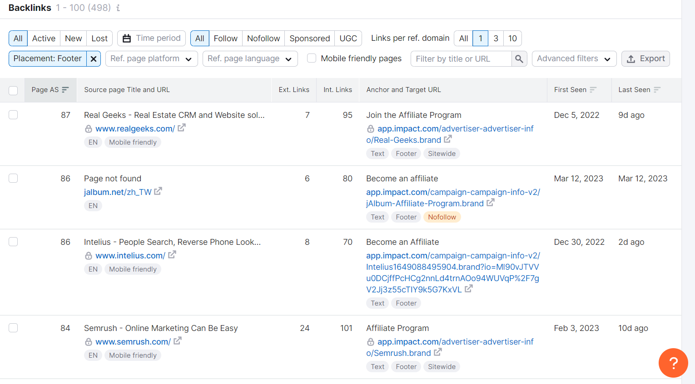Set links per ref. domain to 10
The height and width of the screenshot is (384, 695).
(x=512, y=39)
